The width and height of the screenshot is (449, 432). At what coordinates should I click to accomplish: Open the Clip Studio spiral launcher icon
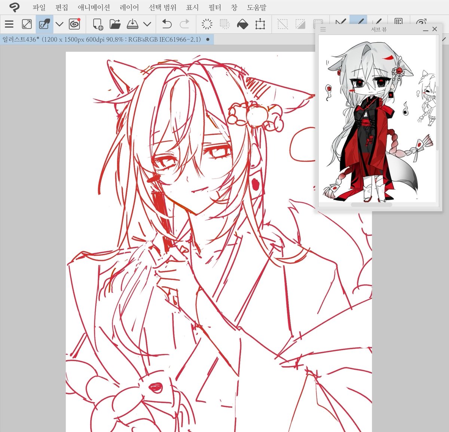coord(74,24)
